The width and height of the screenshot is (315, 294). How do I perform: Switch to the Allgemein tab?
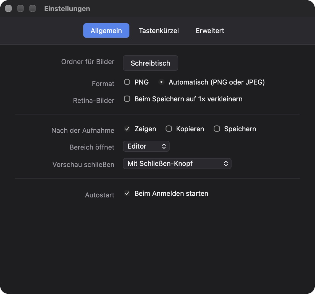(106, 31)
